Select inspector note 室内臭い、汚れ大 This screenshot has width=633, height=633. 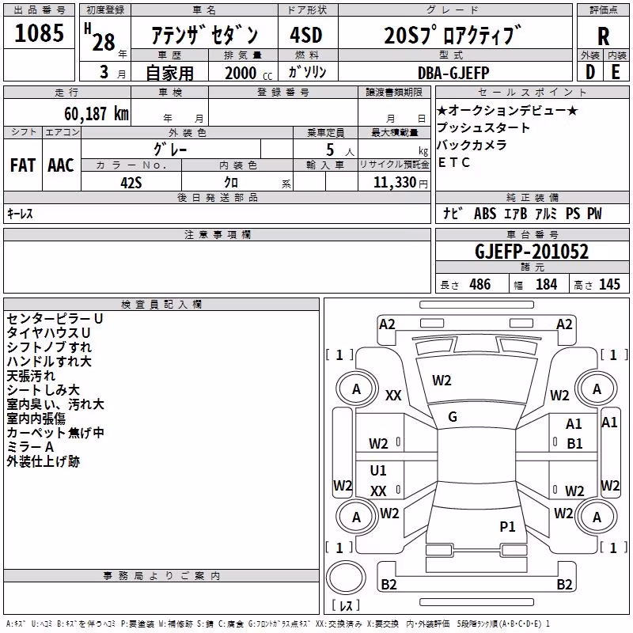(x=55, y=404)
